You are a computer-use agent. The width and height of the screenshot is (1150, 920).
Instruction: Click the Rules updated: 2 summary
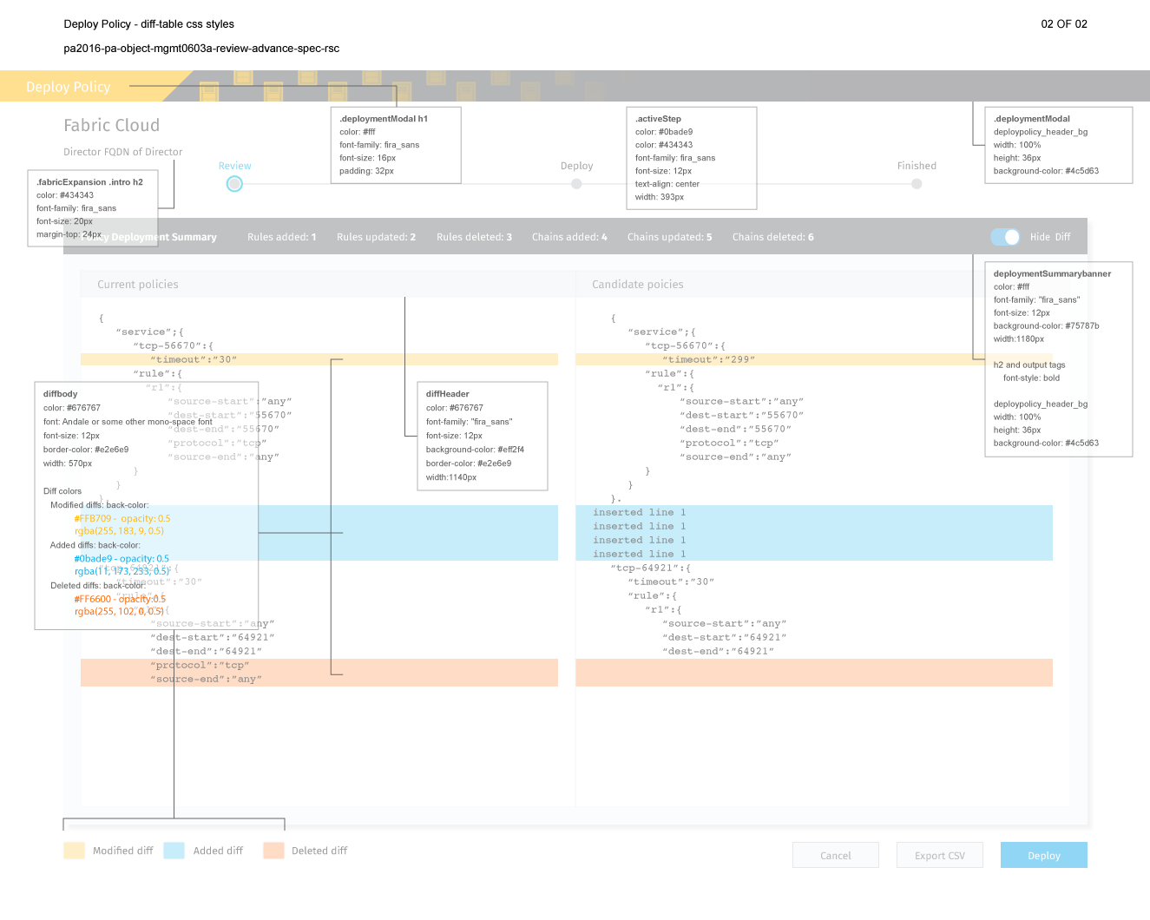click(x=376, y=237)
